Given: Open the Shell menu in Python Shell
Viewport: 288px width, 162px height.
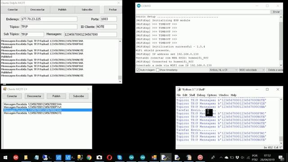Looking at the screenshot, I should pyautogui.click(x=192, y=95).
